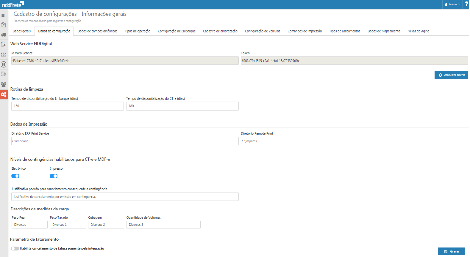Open the hamburger menu in the sidebar
Image resolution: width=470 pixels, height=257 pixels.
tap(3, 15)
